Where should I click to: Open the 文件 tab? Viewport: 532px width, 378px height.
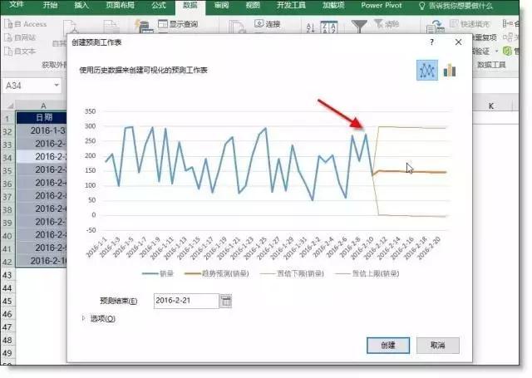tap(17, 5)
